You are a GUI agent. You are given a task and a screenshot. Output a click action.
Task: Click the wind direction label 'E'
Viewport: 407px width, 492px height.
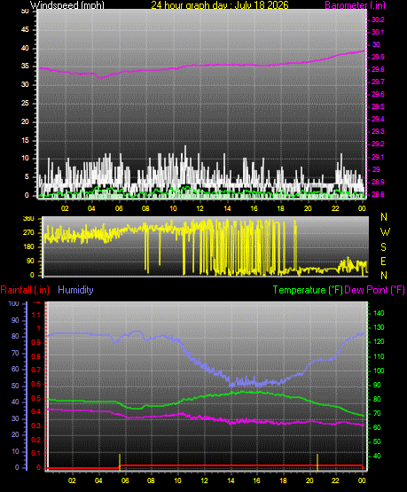pyautogui.click(x=383, y=261)
